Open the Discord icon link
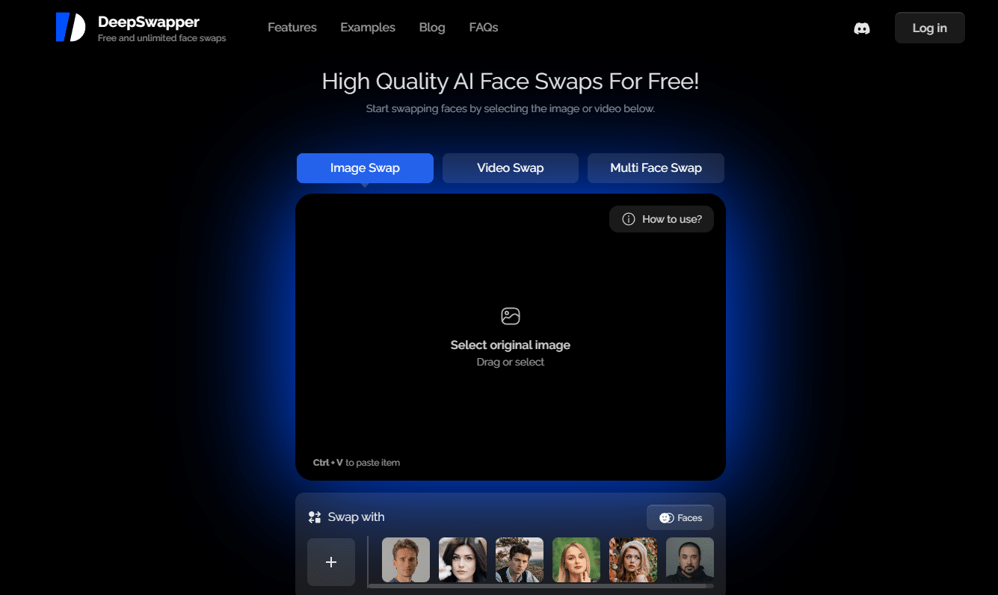Viewport: 998px width, 595px height. [862, 28]
